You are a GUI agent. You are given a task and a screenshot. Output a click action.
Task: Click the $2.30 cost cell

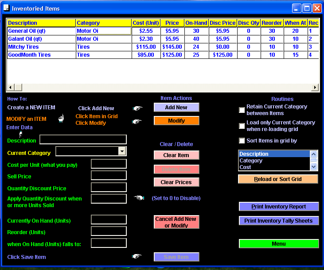[146, 39]
